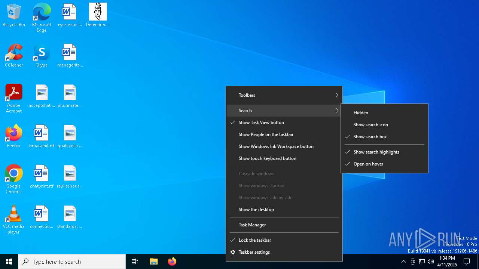Enable Show People on the taskbar
Screen dimensions: 479x269
click(x=284, y=134)
